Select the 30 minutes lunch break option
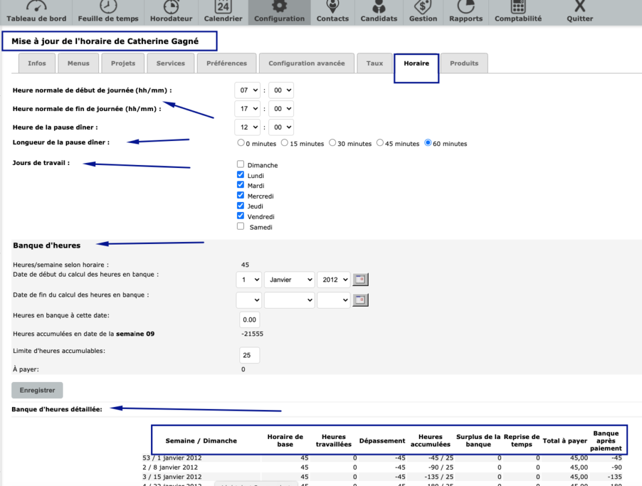Image resolution: width=642 pixels, height=486 pixels. (x=333, y=143)
